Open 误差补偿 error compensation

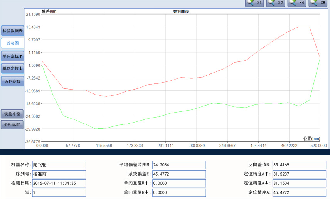pos(12,114)
